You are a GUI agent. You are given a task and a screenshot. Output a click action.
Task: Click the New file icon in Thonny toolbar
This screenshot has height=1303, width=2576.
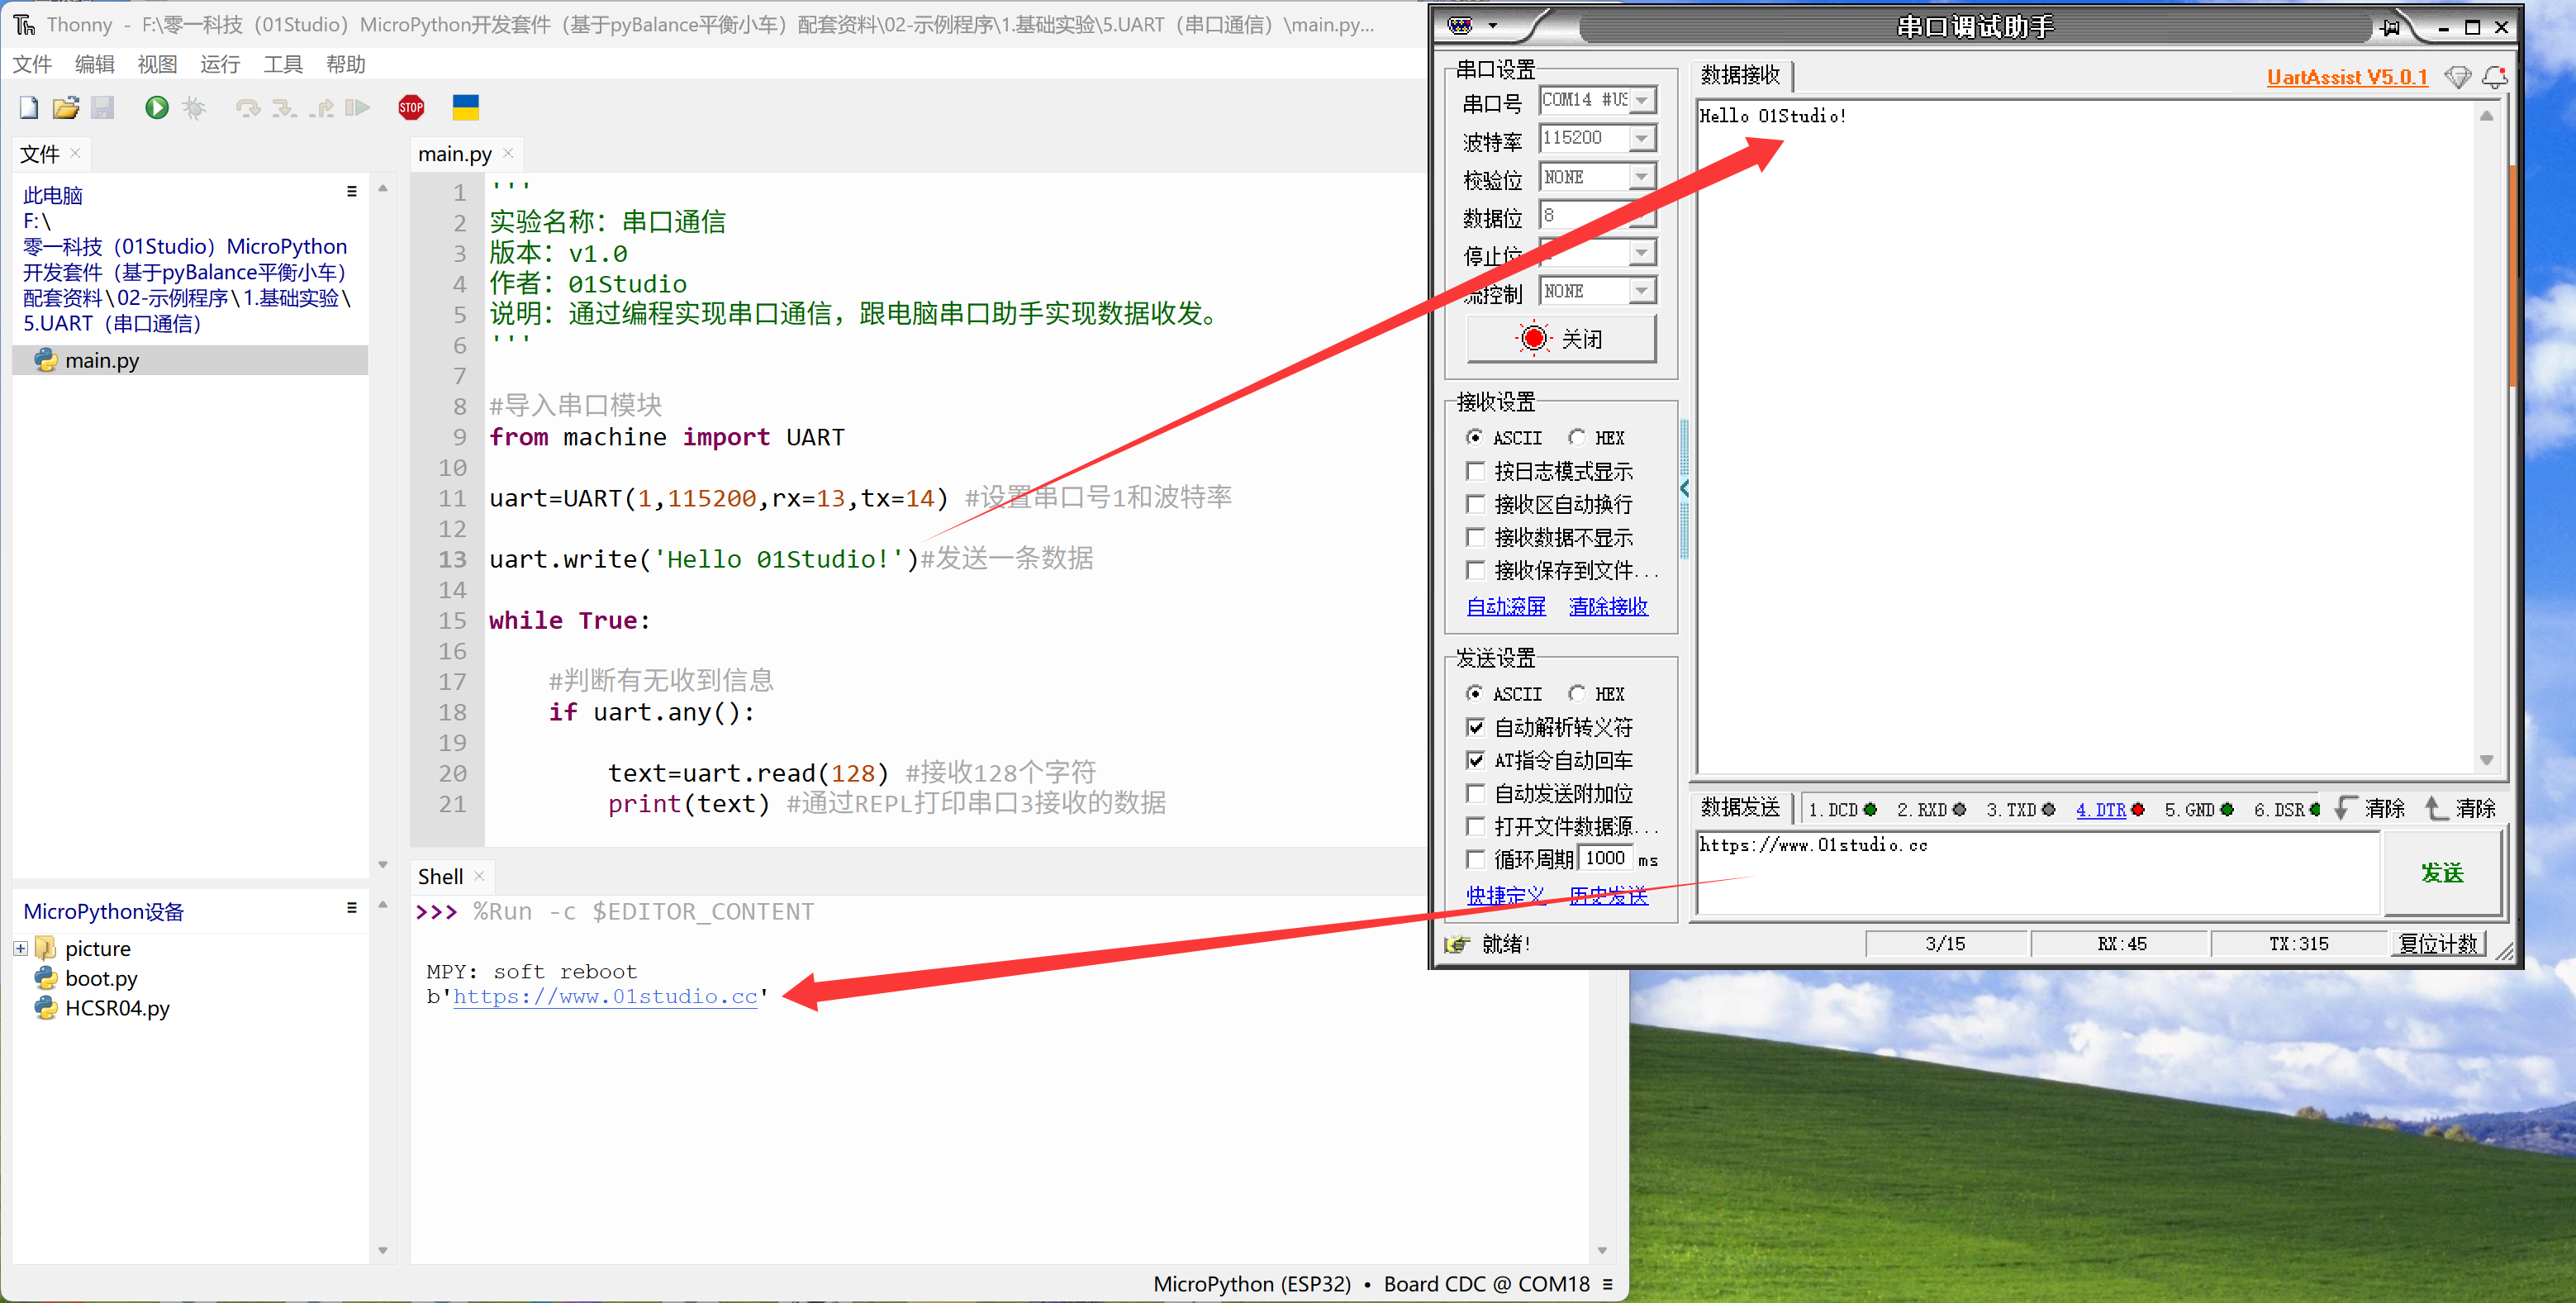tap(28, 107)
